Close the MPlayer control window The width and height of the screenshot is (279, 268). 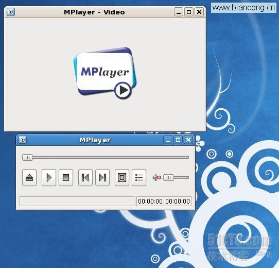[x=188, y=140]
